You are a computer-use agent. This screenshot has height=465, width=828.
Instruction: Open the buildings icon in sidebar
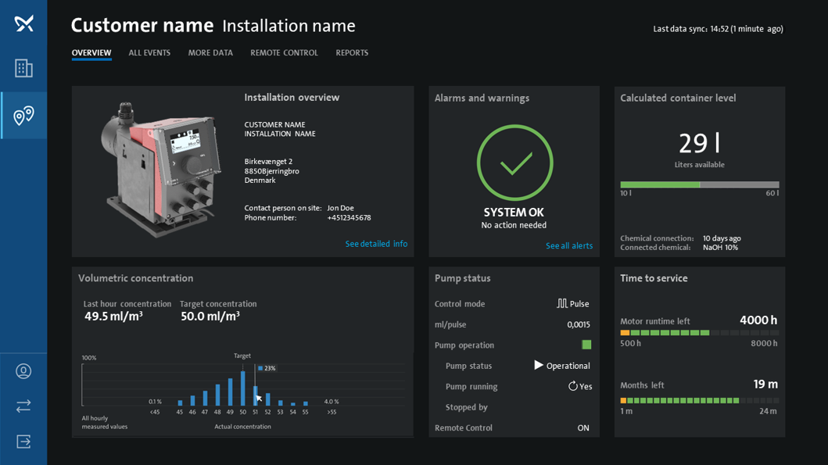(x=23, y=69)
